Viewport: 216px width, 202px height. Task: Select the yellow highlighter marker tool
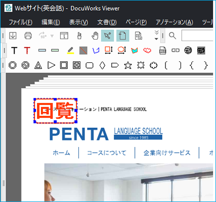(70, 50)
